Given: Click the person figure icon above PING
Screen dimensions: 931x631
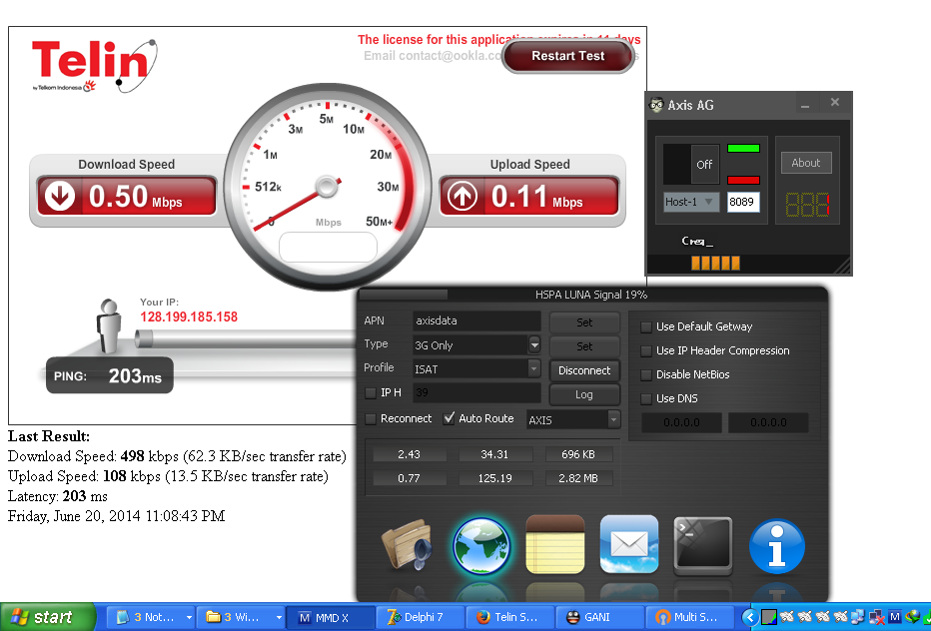Looking at the screenshot, I should (109, 325).
